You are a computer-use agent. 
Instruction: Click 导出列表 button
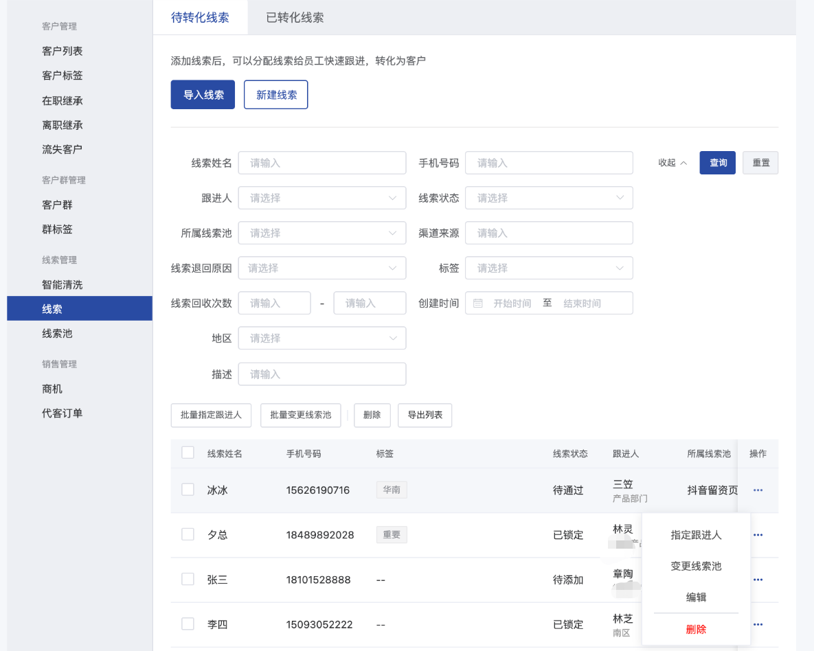pos(425,415)
